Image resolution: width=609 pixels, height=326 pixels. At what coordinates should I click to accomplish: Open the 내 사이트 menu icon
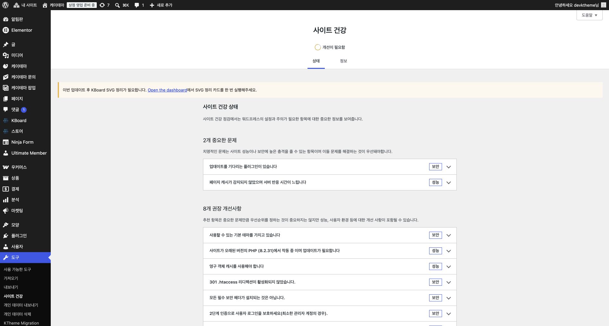pyautogui.click(x=16, y=5)
